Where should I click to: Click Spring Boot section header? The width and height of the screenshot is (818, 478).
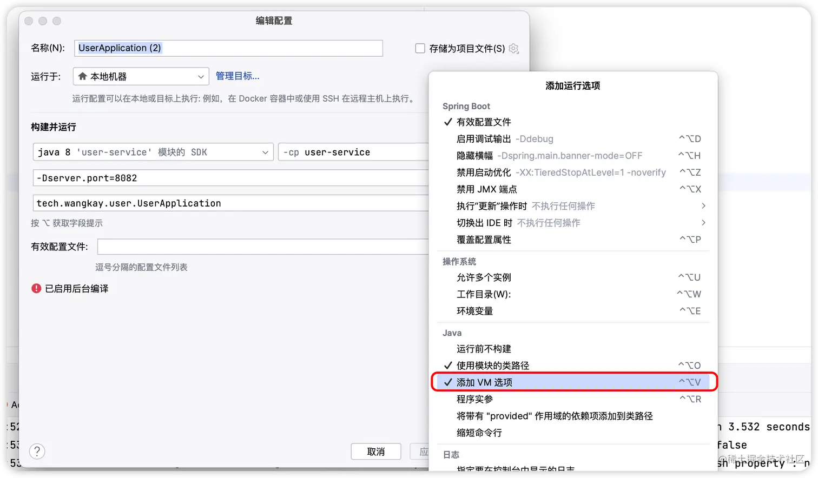[466, 107]
